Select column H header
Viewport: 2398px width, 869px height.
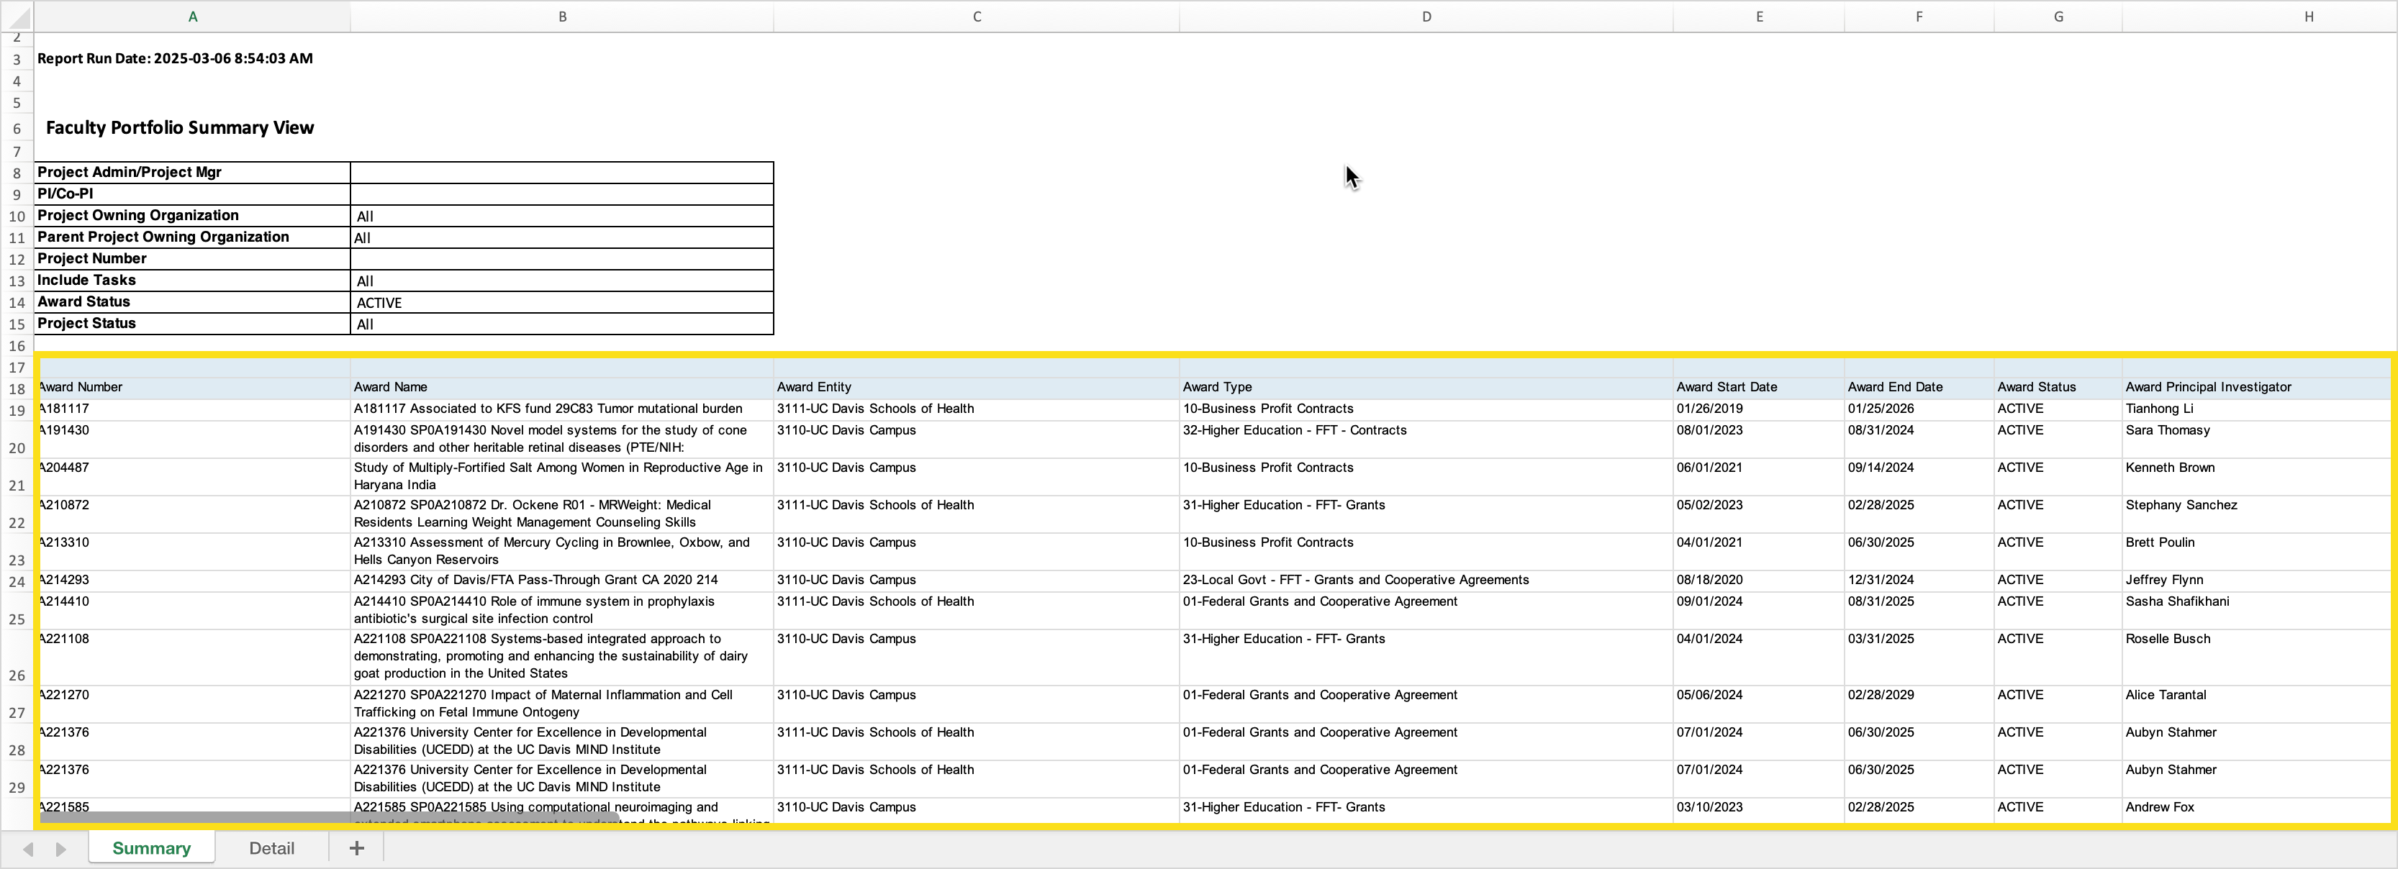pyautogui.click(x=2308, y=17)
